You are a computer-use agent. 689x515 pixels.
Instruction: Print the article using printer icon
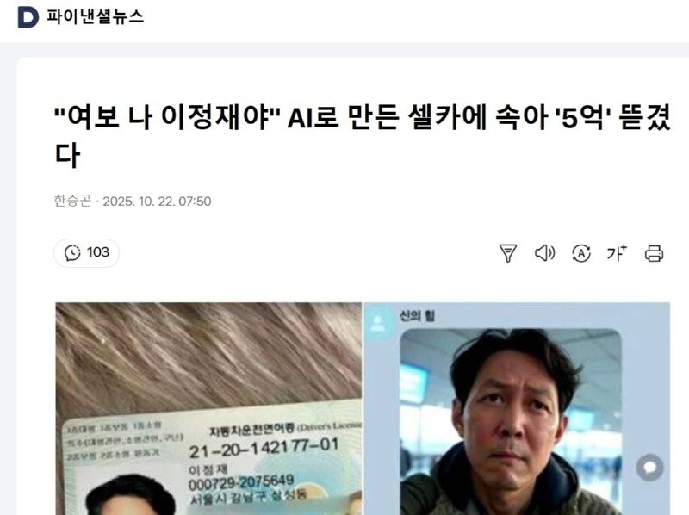pyautogui.click(x=654, y=253)
